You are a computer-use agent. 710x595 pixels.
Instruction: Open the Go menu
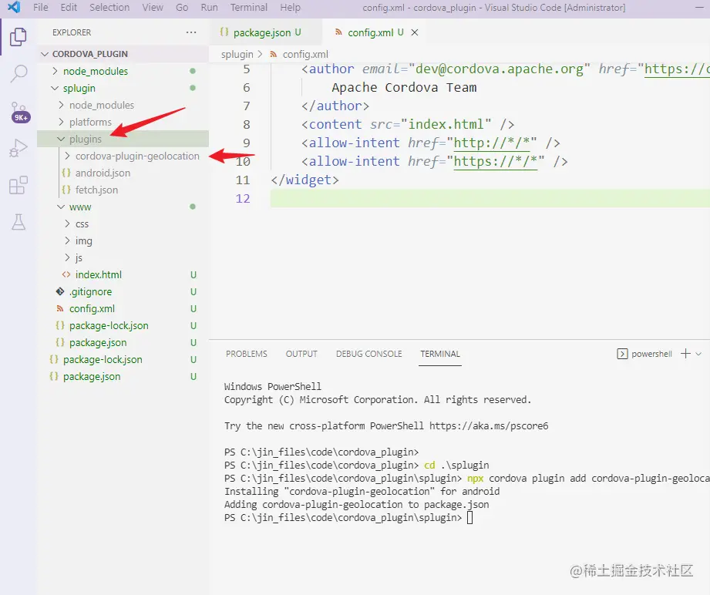coord(182,8)
